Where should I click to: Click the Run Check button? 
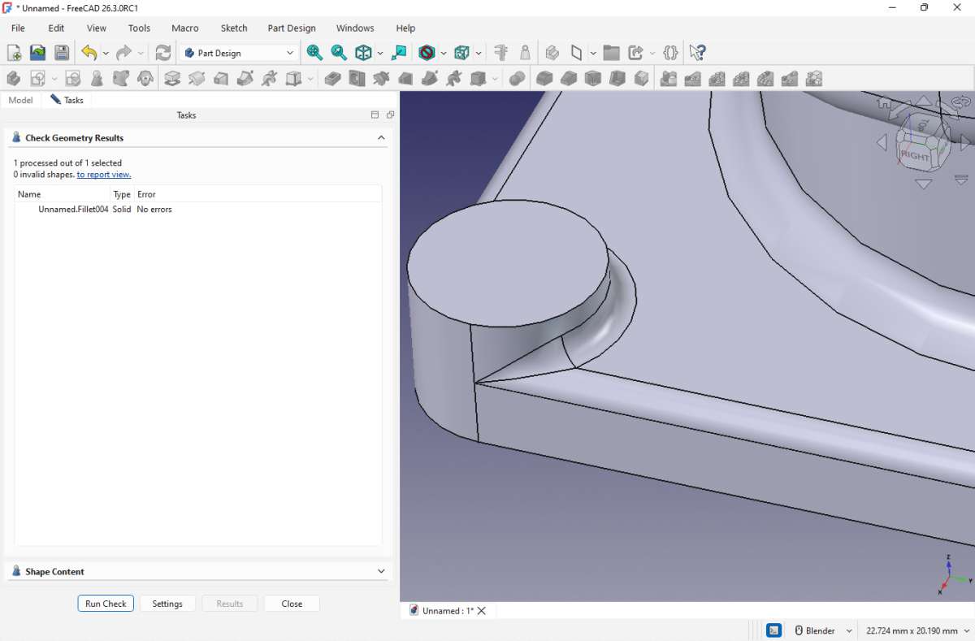[x=106, y=604]
